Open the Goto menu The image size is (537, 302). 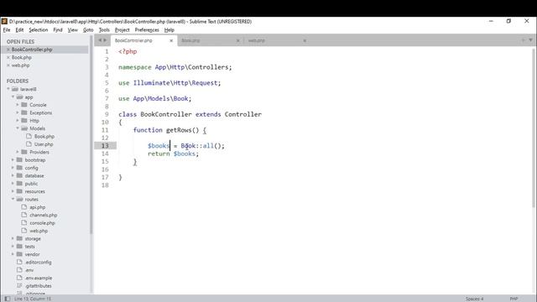pyautogui.click(x=88, y=30)
